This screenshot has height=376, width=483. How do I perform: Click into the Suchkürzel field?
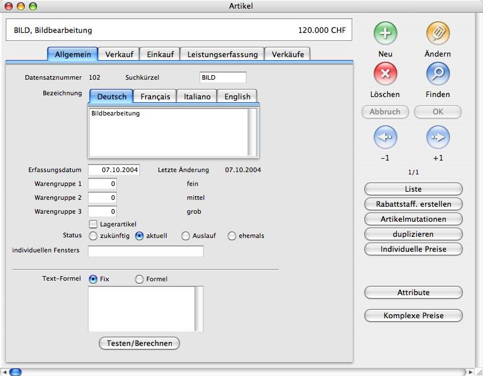[223, 77]
